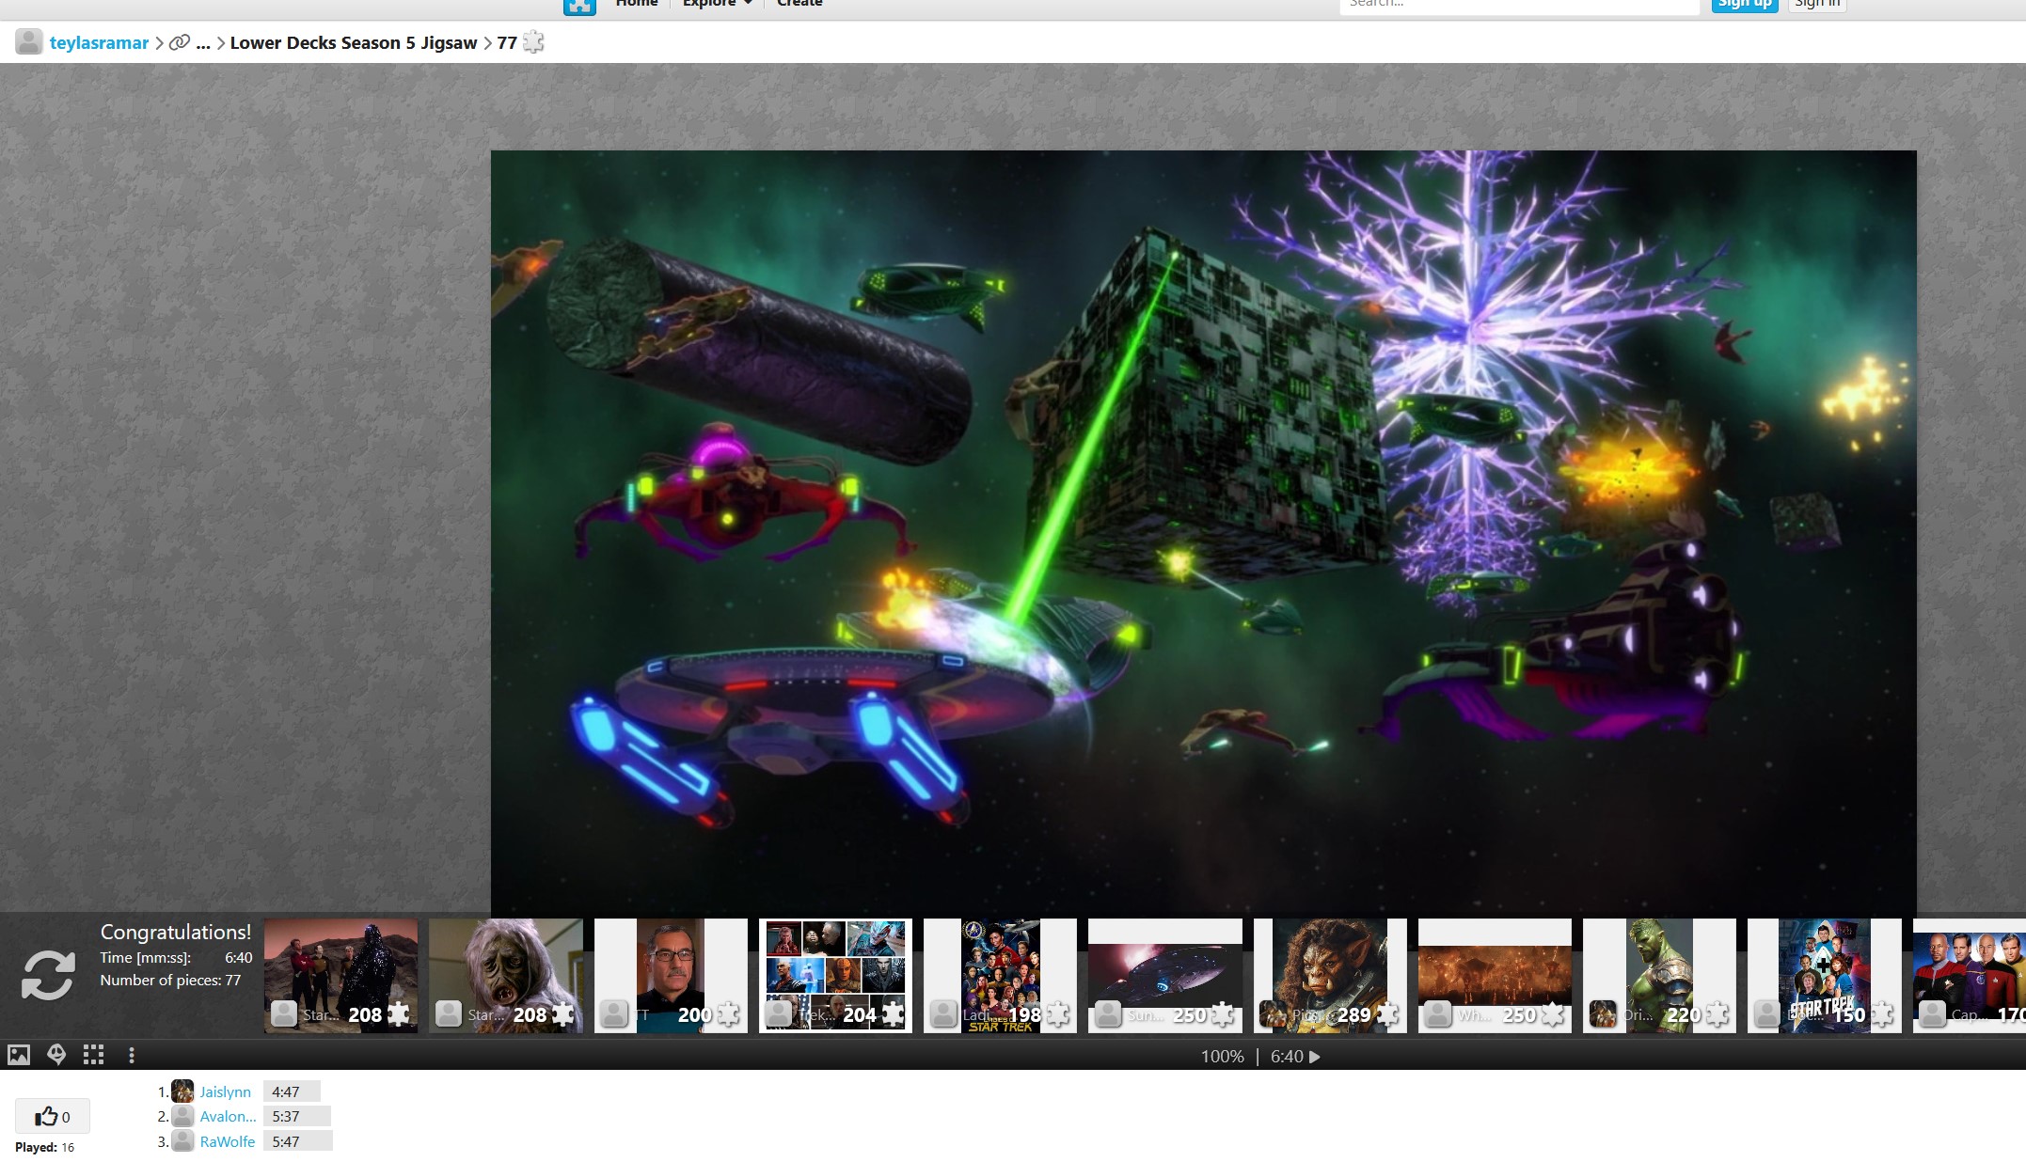Click the link chain icon in breadcrumb
Screen dimensions: 2026x1162
point(180,42)
